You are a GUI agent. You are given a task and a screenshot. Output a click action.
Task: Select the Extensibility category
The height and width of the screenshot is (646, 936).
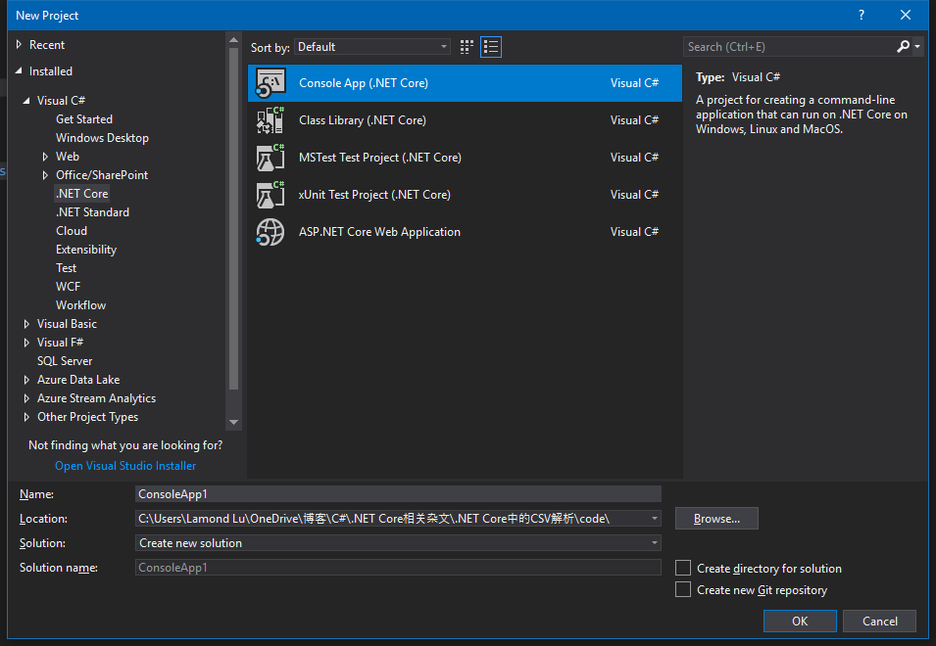(x=86, y=250)
